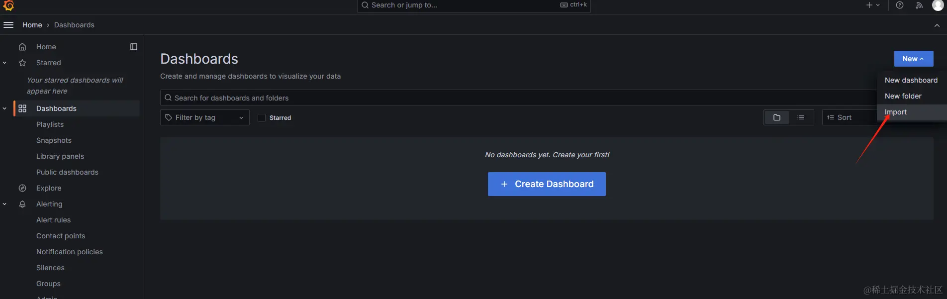947x299 pixels.
Task: Click Home in the breadcrumb
Action: click(32, 25)
